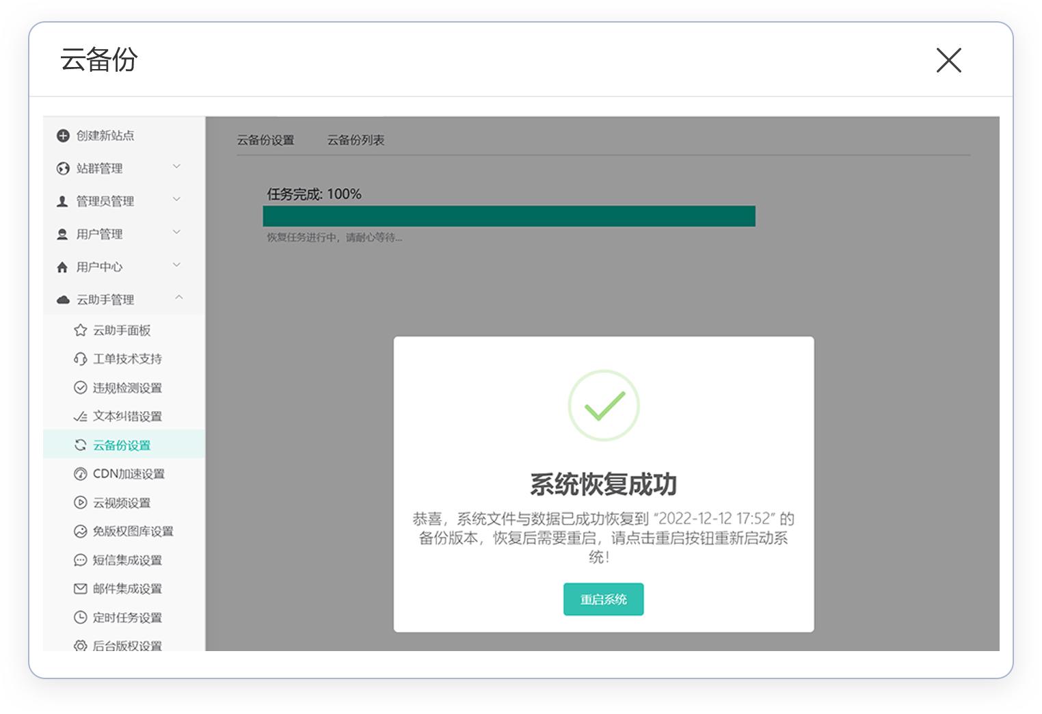This screenshot has width=1042, height=714.
Task: Open the 云备份设置 tab
Action: 266,140
